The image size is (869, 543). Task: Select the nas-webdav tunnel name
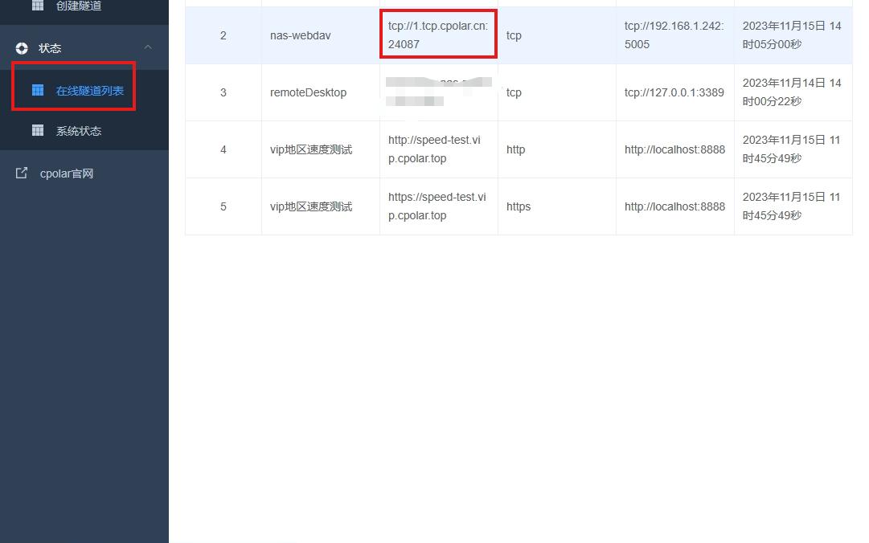point(301,35)
